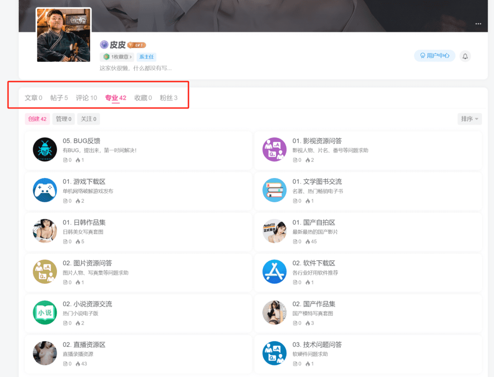
Task: Open the 用户中心 button
Action: click(x=434, y=56)
